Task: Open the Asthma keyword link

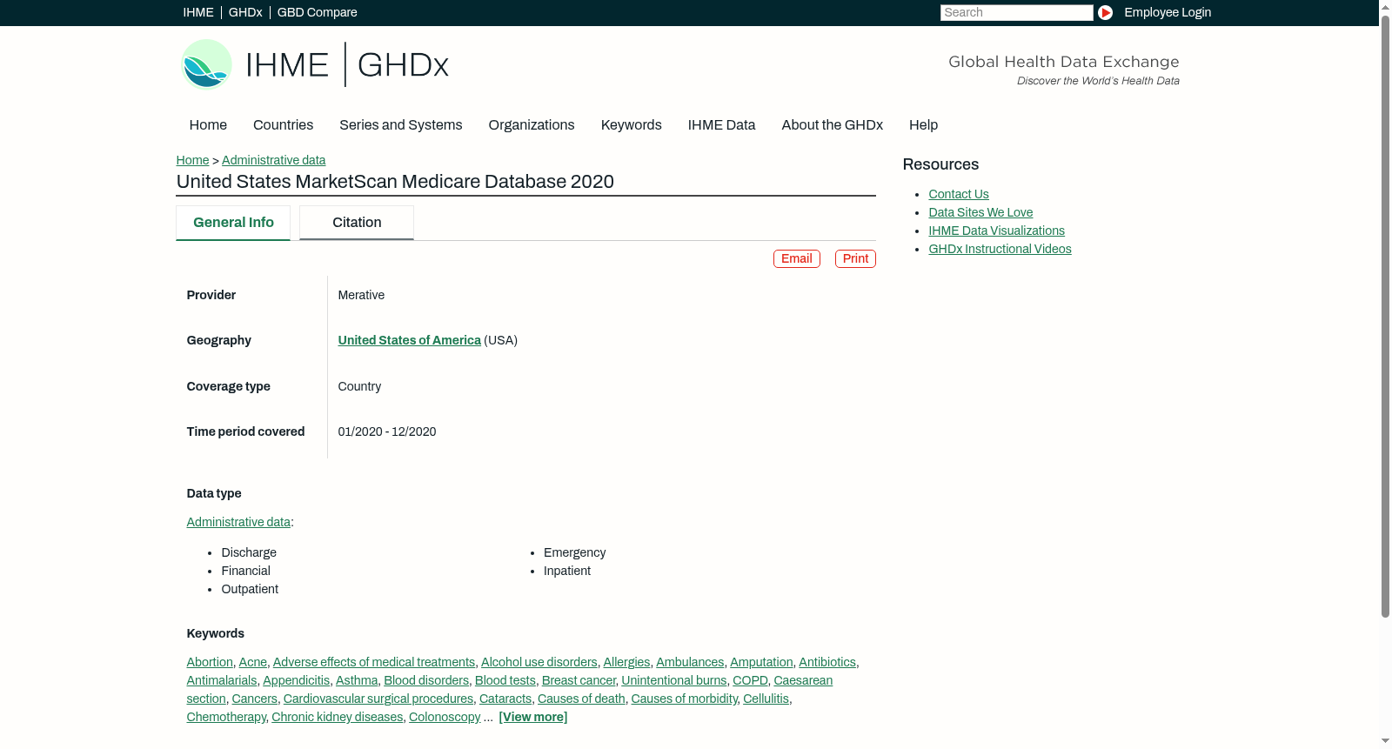Action: coord(357,680)
